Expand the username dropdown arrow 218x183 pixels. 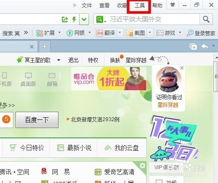(x=58, y=60)
